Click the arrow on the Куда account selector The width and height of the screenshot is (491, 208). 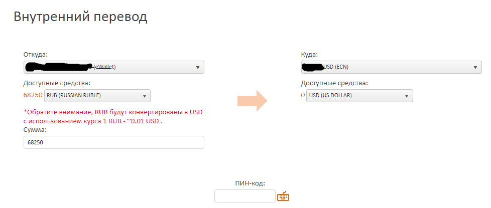tap(475, 67)
